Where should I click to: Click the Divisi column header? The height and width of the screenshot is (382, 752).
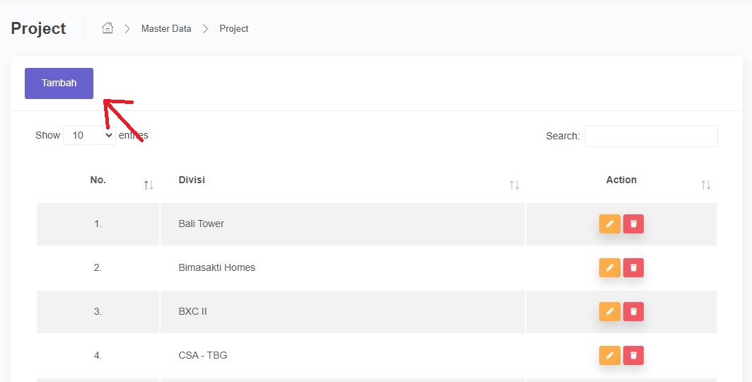pos(192,180)
